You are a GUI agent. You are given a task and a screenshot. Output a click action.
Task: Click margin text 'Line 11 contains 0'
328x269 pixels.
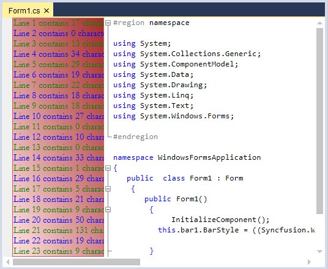pyautogui.click(x=47, y=126)
